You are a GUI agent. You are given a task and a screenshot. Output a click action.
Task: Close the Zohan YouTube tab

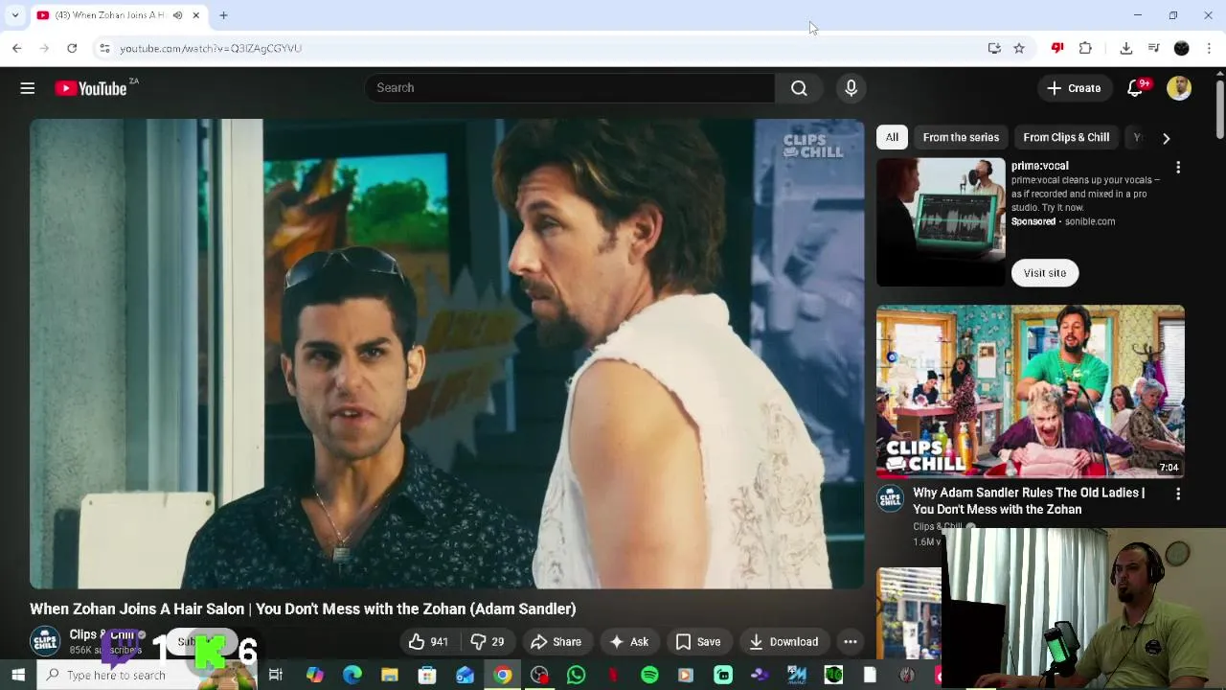[x=196, y=15]
